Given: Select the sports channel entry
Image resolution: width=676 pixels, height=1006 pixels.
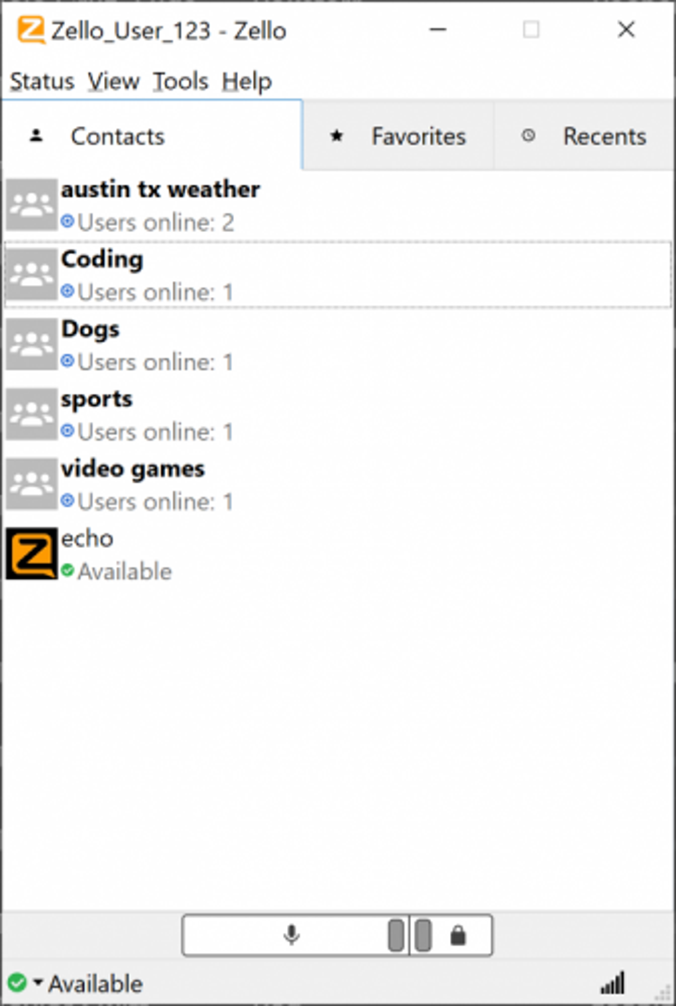Looking at the screenshot, I should pos(338,414).
